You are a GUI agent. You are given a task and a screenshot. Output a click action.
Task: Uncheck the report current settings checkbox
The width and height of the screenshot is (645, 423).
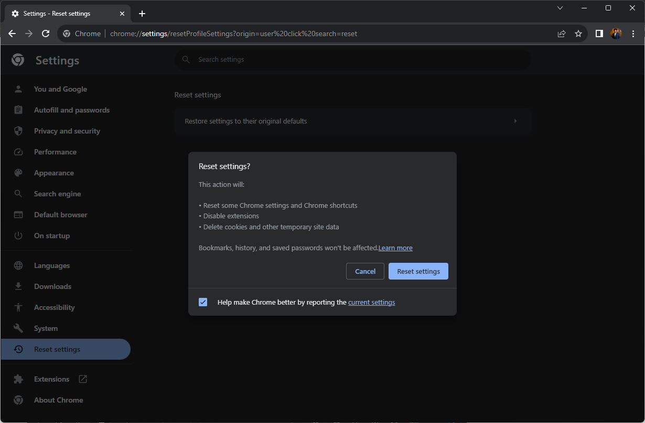203,302
